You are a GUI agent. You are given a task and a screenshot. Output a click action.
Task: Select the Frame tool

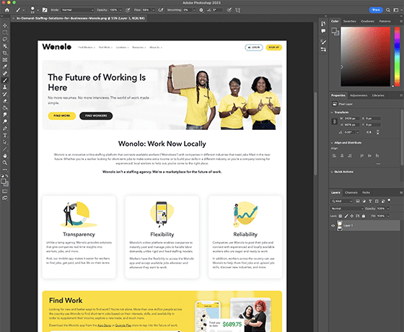5,60
